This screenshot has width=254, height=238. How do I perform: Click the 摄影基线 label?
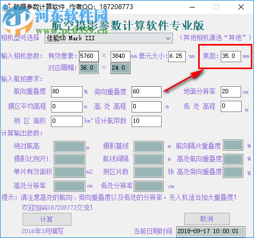[116, 146]
